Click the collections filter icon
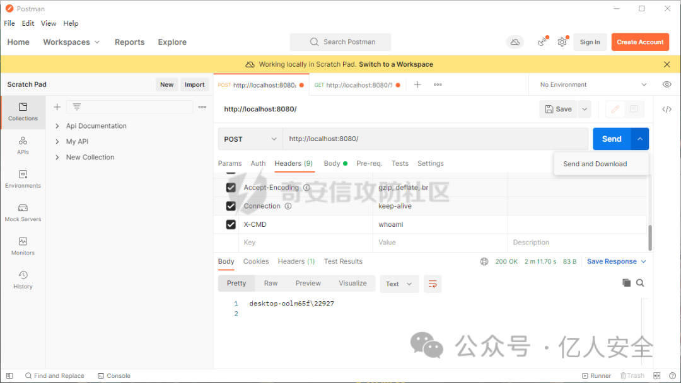This screenshot has height=383, width=681. point(76,106)
